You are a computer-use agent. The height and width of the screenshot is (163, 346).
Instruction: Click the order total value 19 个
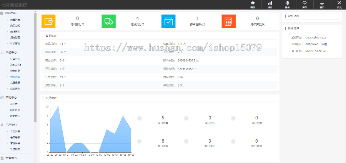[63, 77]
